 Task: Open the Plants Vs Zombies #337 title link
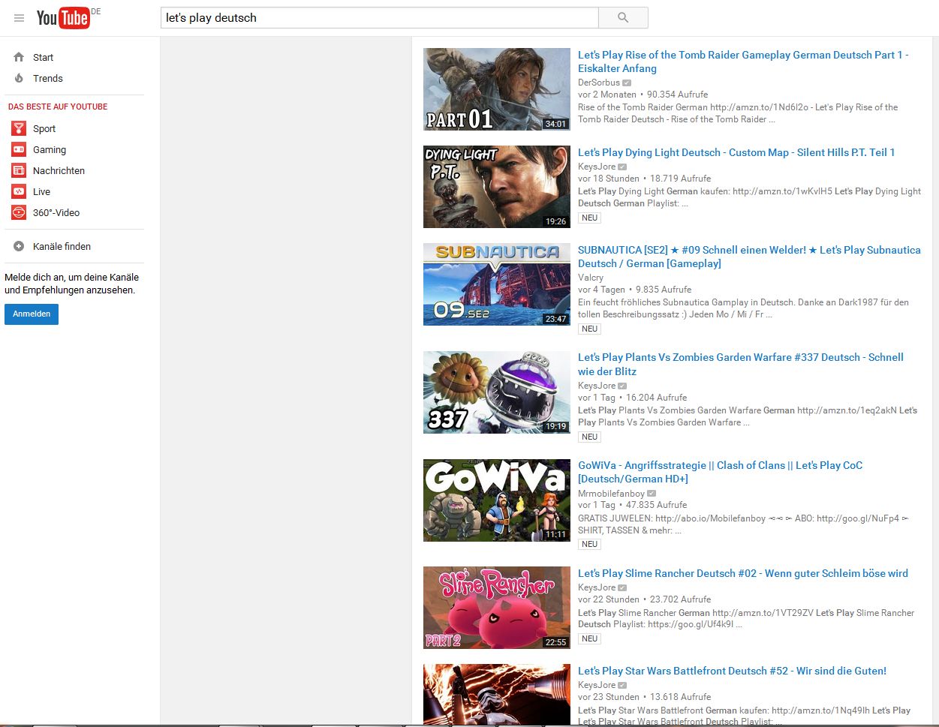coord(741,364)
